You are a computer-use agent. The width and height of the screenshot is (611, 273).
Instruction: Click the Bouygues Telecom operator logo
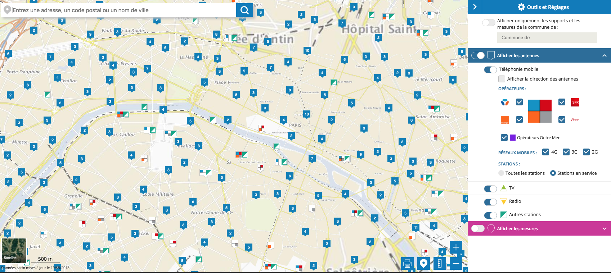505,102
